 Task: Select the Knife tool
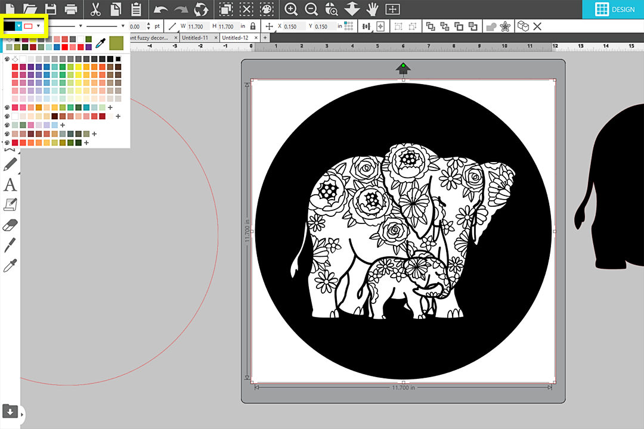pyautogui.click(x=10, y=245)
